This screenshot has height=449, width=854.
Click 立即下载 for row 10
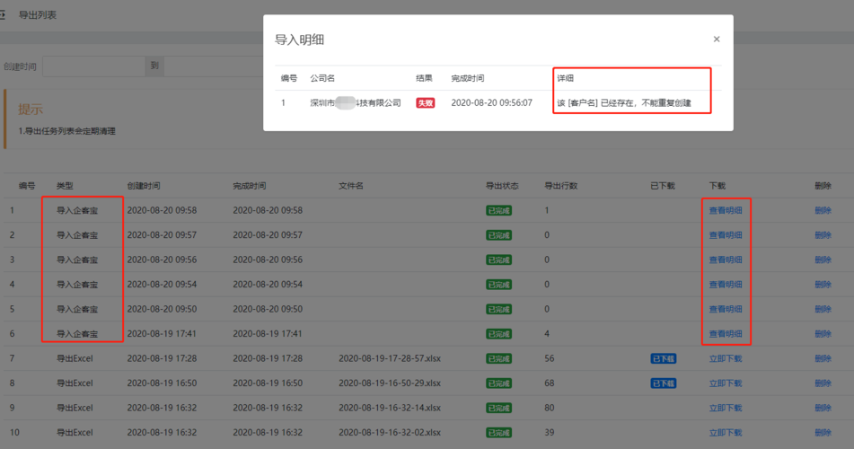[x=726, y=433]
